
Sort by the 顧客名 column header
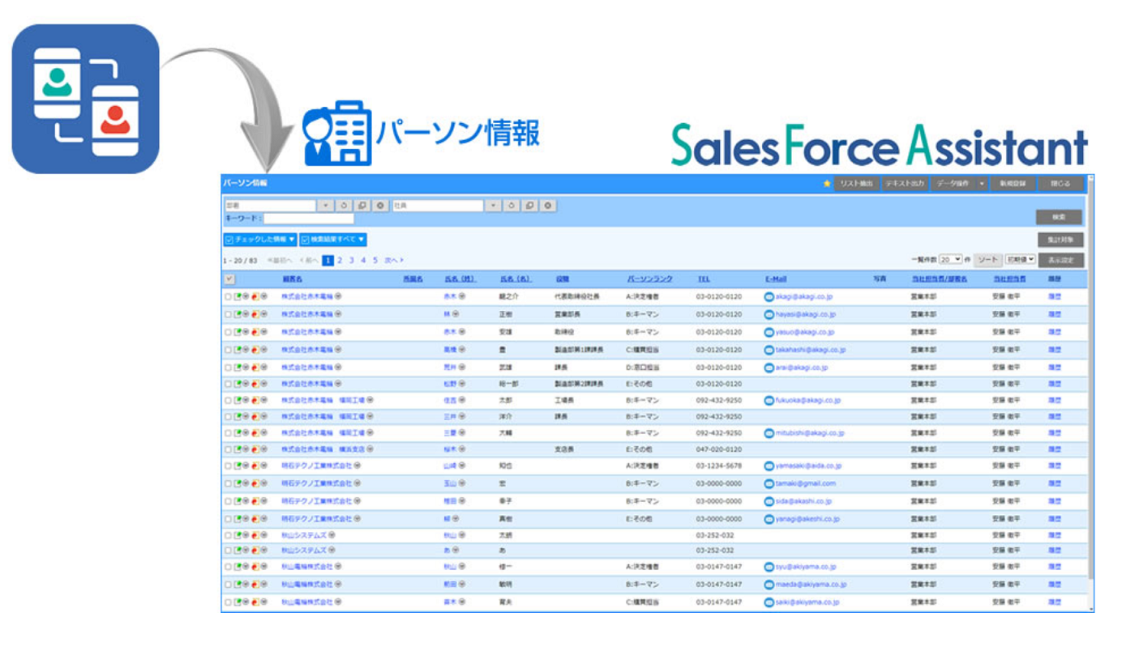click(292, 279)
